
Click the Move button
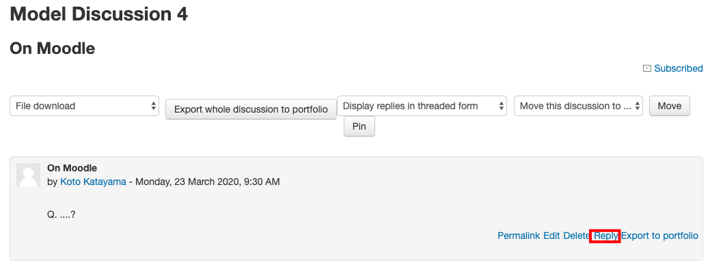[669, 106]
